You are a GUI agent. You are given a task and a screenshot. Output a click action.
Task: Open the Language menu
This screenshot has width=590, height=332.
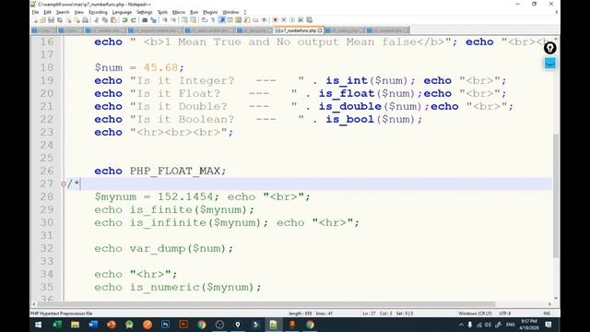pos(122,12)
